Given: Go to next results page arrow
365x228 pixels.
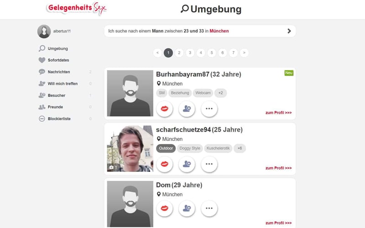Looking at the screenshot, I should [x=244, y=53].
